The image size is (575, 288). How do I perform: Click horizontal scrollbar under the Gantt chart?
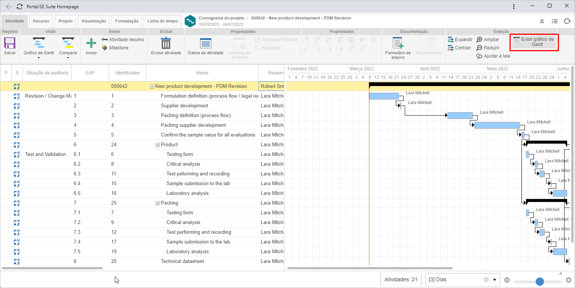[x=370, y=268]
